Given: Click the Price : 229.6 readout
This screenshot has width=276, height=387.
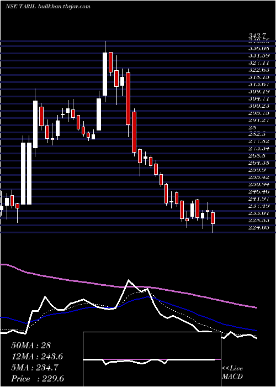Looking at the screenshot, I should (38, 379).
